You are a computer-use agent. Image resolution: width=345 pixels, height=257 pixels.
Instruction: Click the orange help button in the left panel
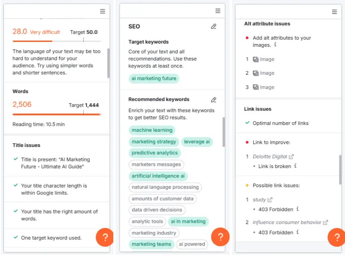104,237
